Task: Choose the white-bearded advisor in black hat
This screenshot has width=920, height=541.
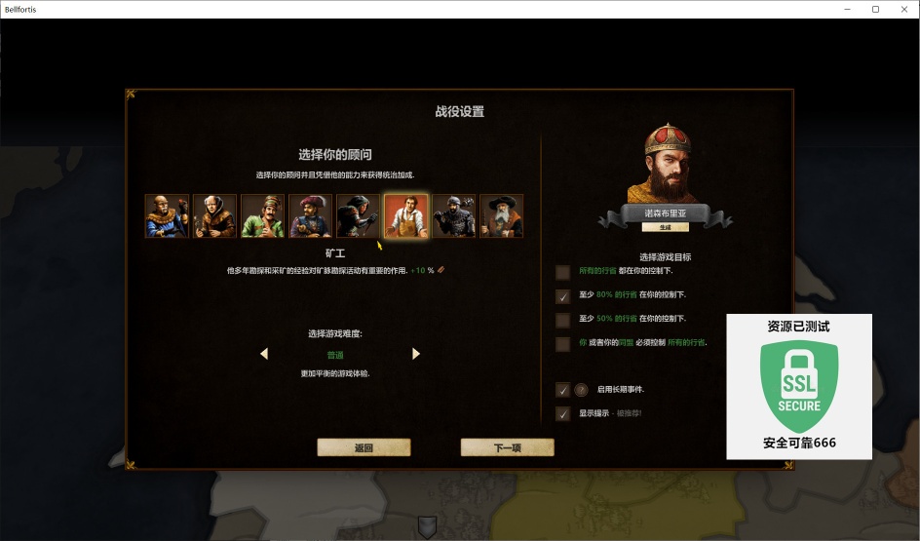Action: coord(502,216)
